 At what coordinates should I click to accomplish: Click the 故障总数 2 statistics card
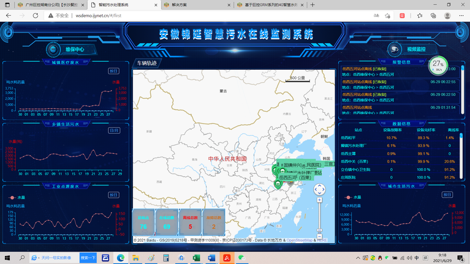tap(214, 223)
